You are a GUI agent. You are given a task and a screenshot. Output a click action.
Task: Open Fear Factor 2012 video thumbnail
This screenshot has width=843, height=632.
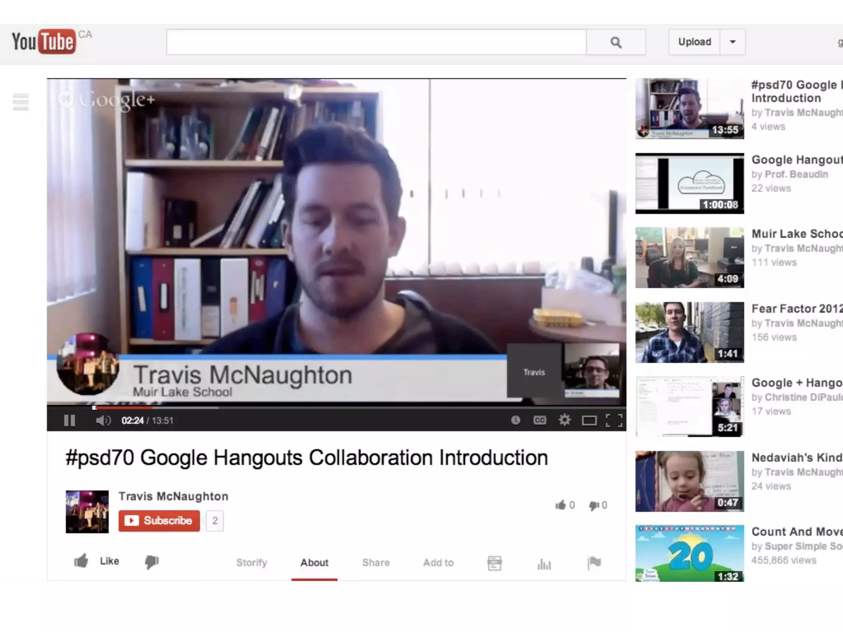[689, 332]
